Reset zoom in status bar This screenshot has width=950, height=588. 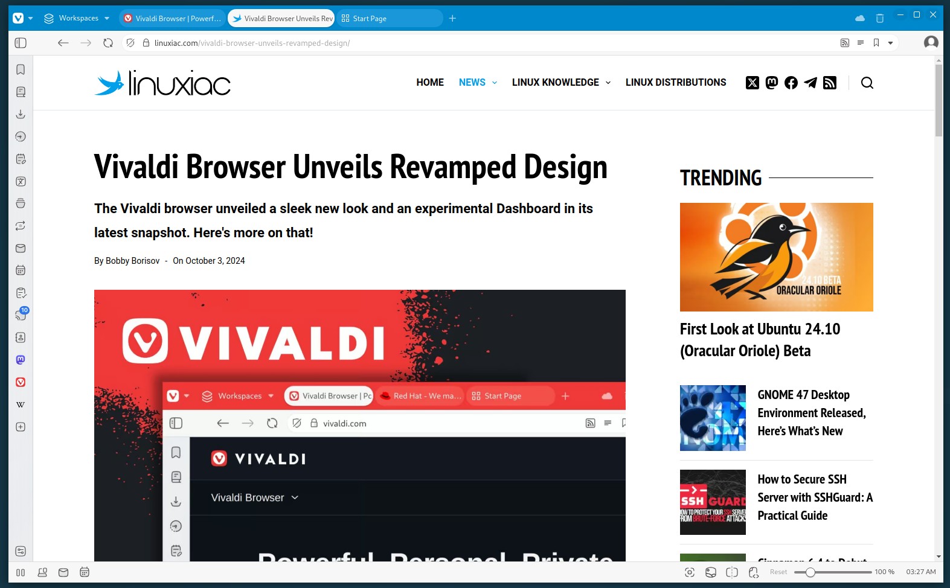pos(778,572)
